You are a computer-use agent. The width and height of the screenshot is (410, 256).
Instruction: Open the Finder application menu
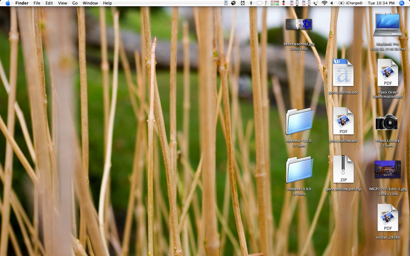pyautogui.click(x=22, y=3)
